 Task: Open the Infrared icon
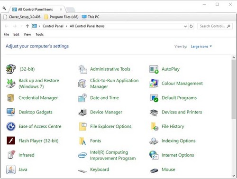pos(11,155)
